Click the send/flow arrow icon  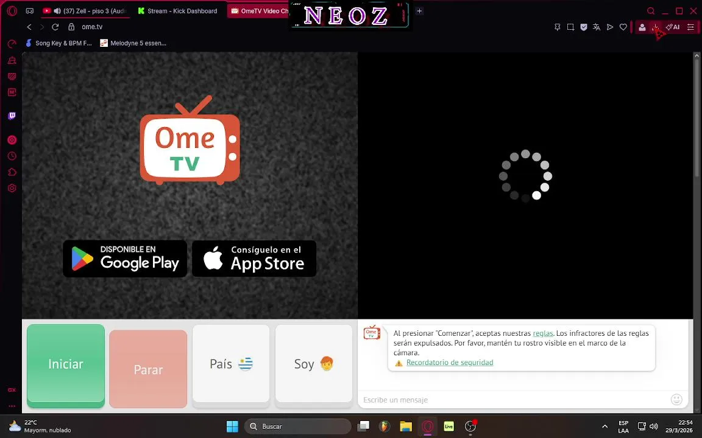pos(610,27)
